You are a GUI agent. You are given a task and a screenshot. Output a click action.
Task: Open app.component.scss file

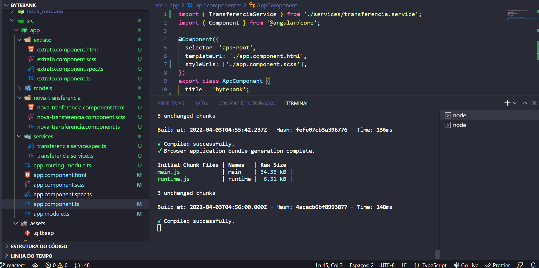tap(59, 185)
